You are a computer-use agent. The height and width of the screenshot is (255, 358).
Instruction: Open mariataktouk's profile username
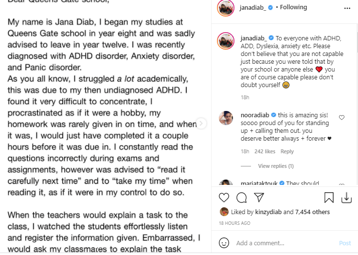262,183
